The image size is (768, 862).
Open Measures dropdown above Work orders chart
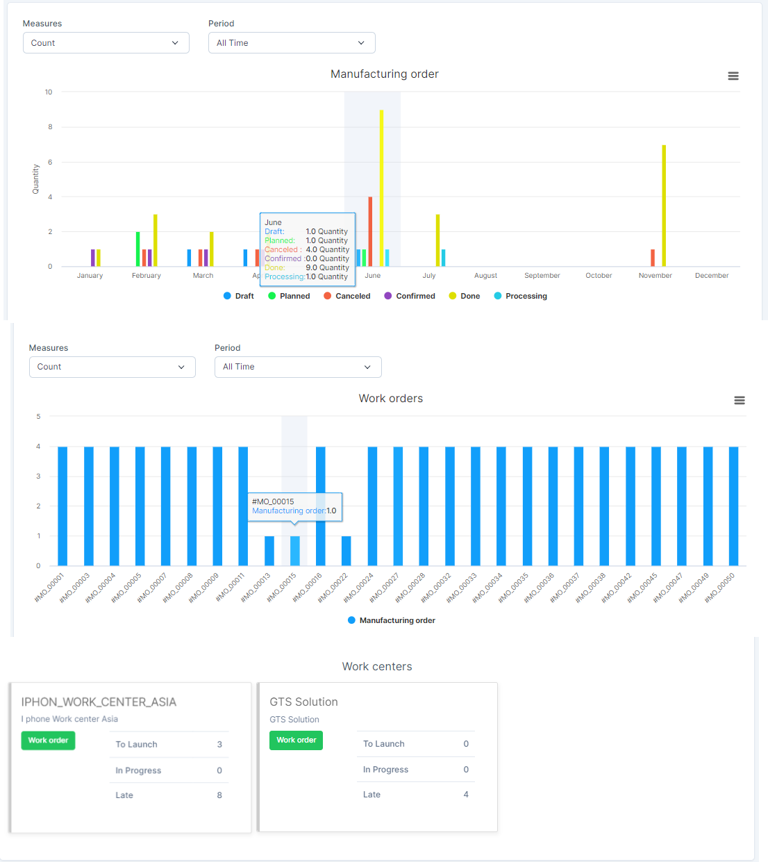[x=112, y=367]
